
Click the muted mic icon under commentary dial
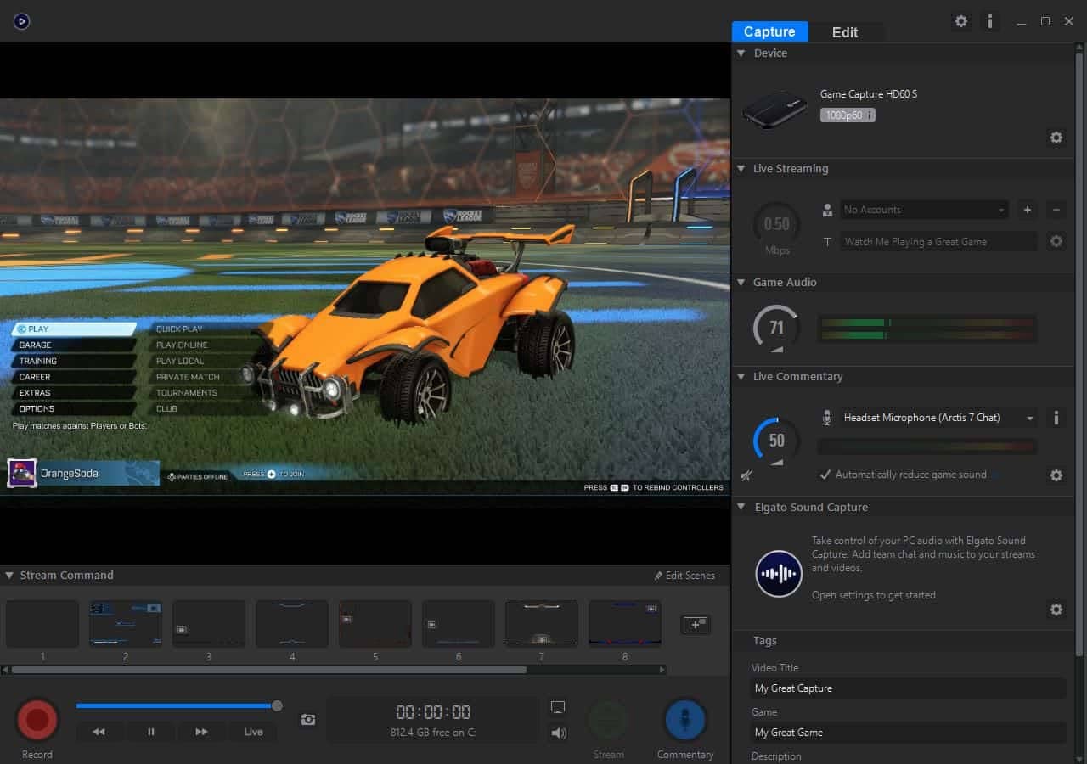(x=746, y=476)
